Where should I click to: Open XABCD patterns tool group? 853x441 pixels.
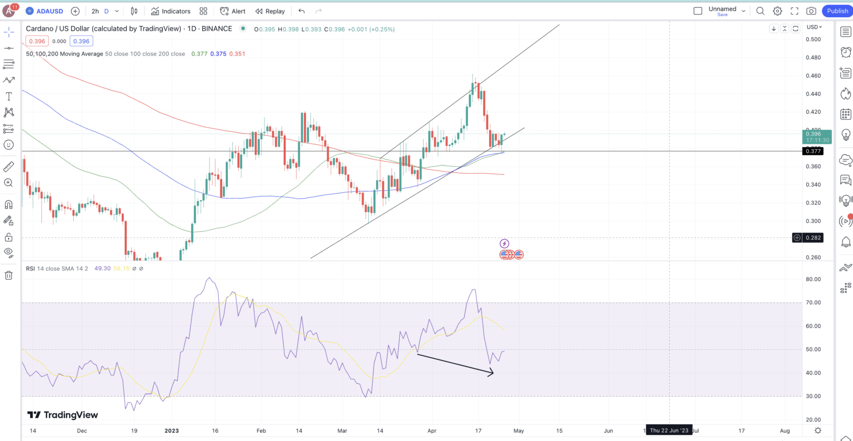tap(9, 112)
